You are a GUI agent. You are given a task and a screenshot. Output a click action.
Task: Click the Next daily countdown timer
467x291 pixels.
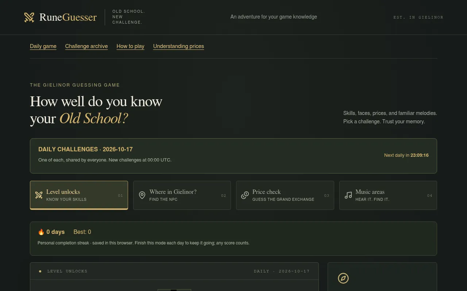(406, 155)
